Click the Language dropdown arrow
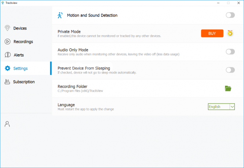The height and width of the screenshot is (168, 244). (x=232, y=107)
